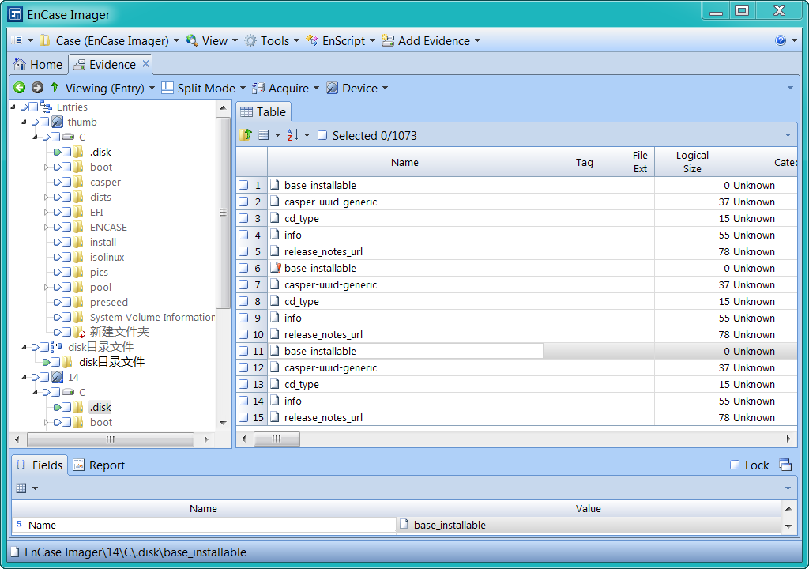Viewport: 809px width, 569px height.
Task: Toggle the Selected 0/1073 checkbox
Action: coord(322,135)
